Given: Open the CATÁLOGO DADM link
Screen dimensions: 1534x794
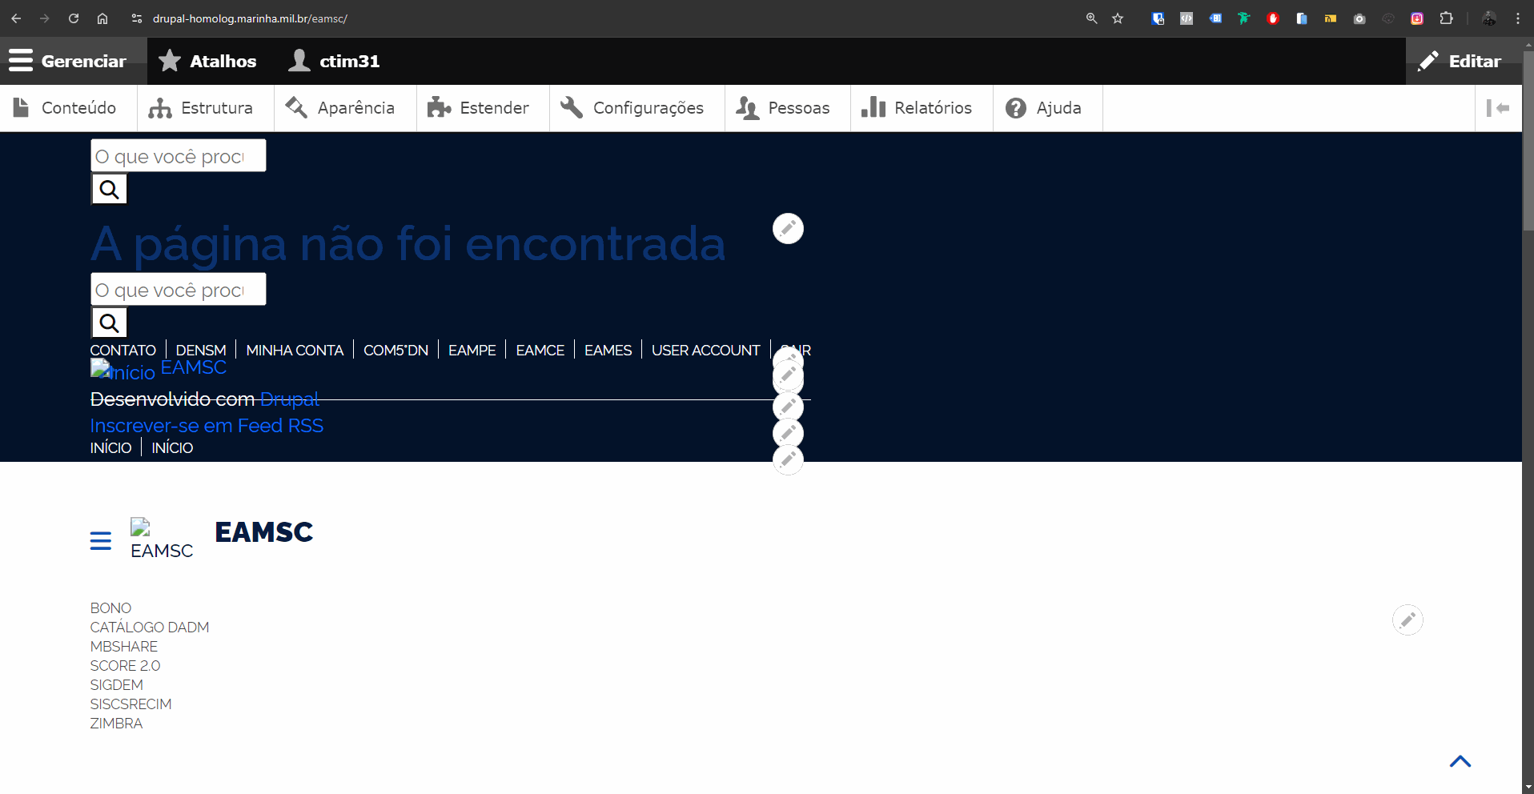Looking at the screenshot, I should coord(149,627).
